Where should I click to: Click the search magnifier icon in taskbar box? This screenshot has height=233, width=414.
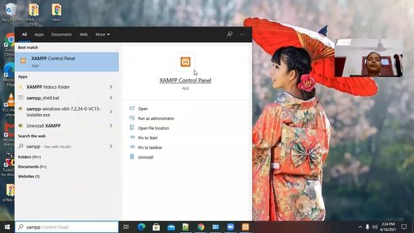[x=21, y=227]
